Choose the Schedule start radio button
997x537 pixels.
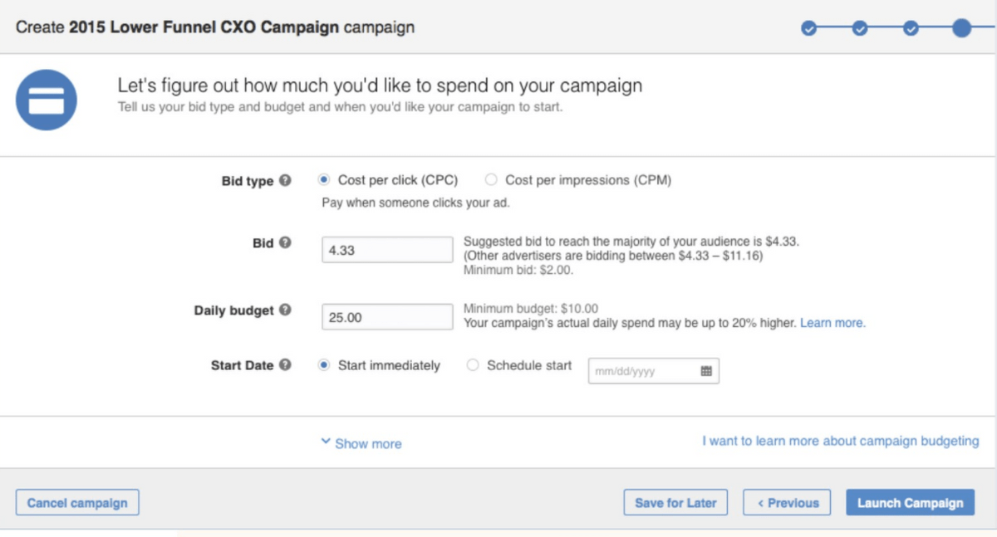473,365
